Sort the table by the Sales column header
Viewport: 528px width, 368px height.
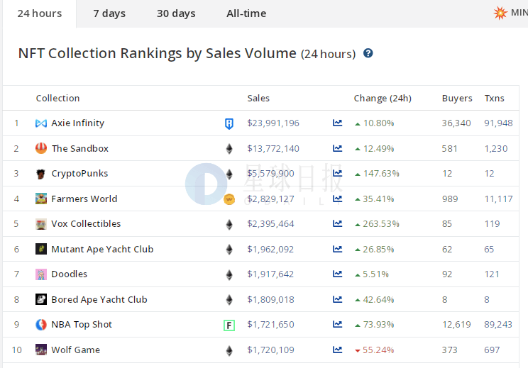[258, 99]
